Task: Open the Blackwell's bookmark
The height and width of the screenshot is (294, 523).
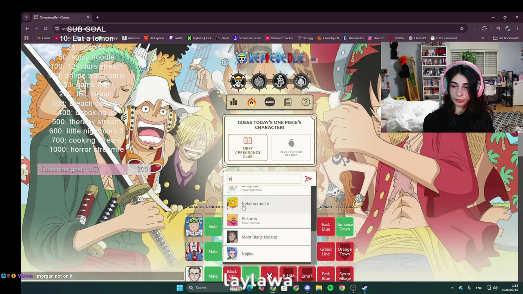Action: pyautogui.click(x=353, y=38)
